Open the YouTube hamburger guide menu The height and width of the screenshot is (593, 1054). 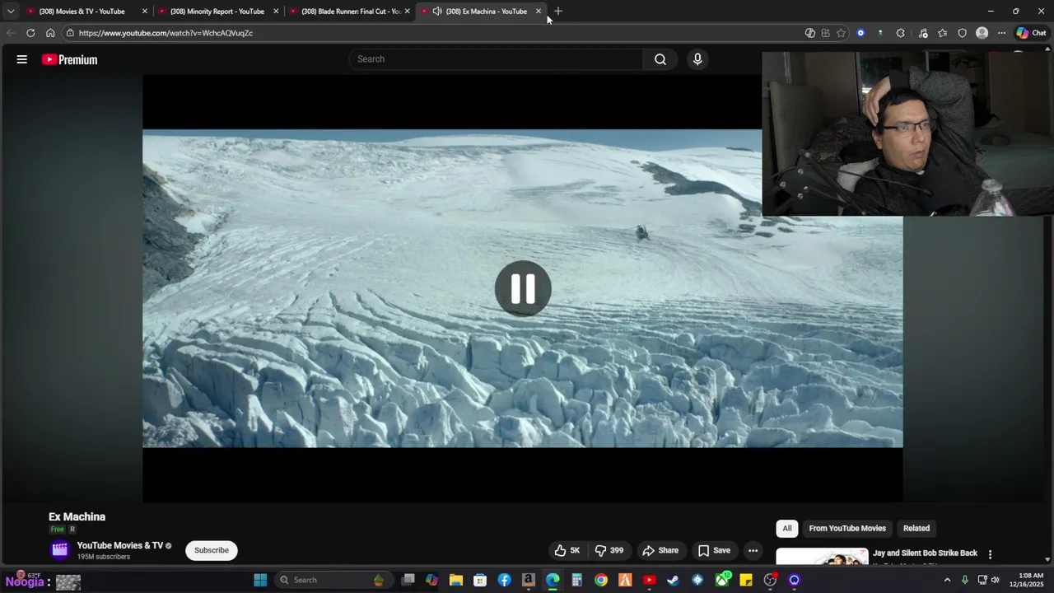point(22,59)
